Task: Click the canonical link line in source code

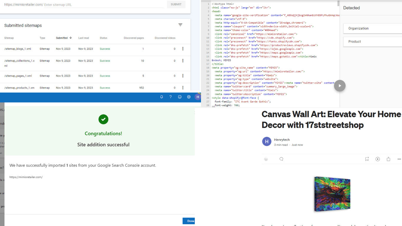Action: (256, 34)
